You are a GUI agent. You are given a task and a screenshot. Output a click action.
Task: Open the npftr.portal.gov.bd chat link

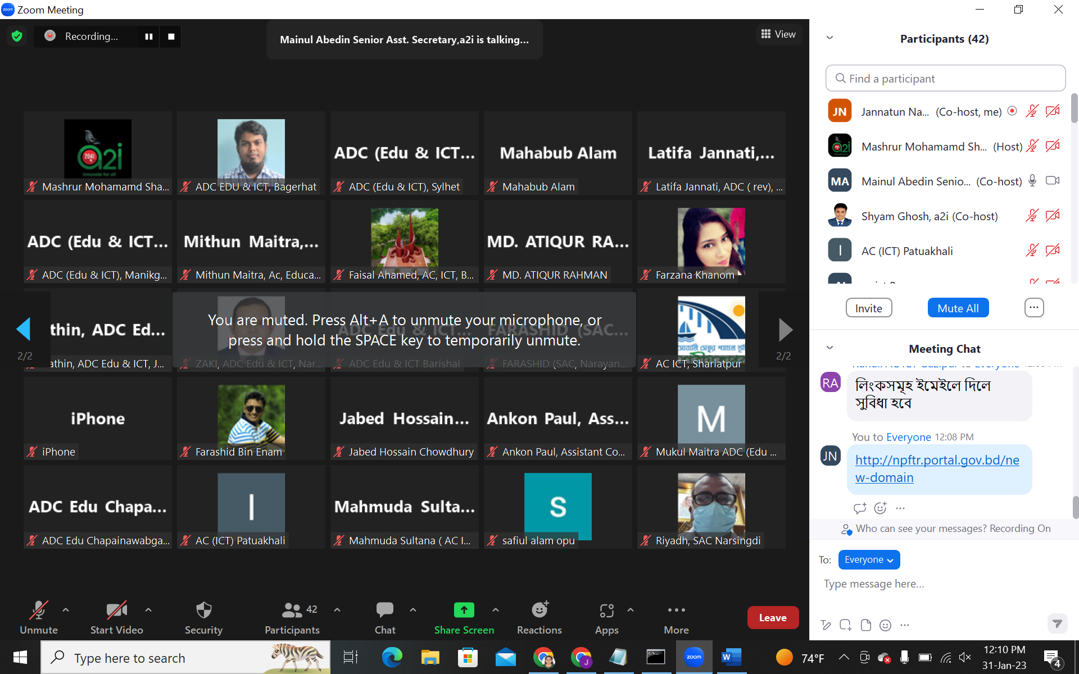point(937,468)
